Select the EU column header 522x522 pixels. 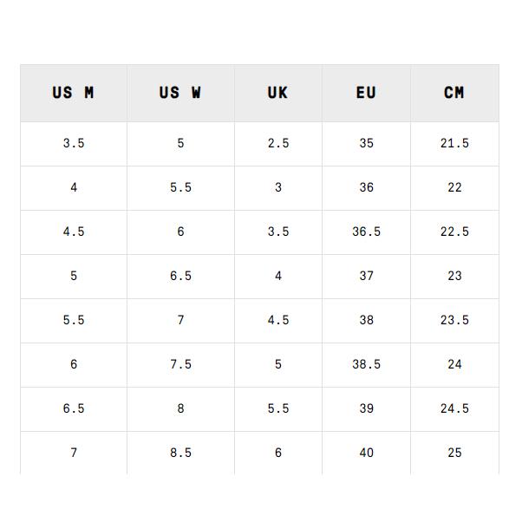point(366,93)
